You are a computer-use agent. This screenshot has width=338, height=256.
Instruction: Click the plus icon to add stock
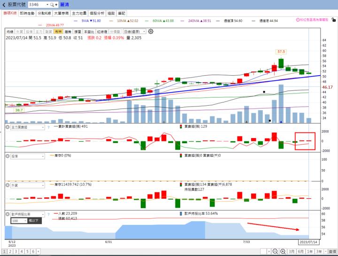click(56, 5)
